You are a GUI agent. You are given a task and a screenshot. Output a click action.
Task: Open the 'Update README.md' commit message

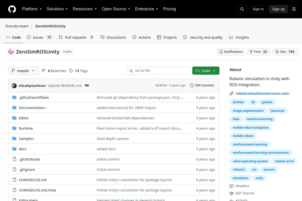(x=64, y=86)
